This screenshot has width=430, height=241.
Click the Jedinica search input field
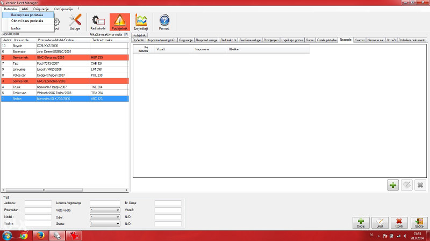coord(38,203)
